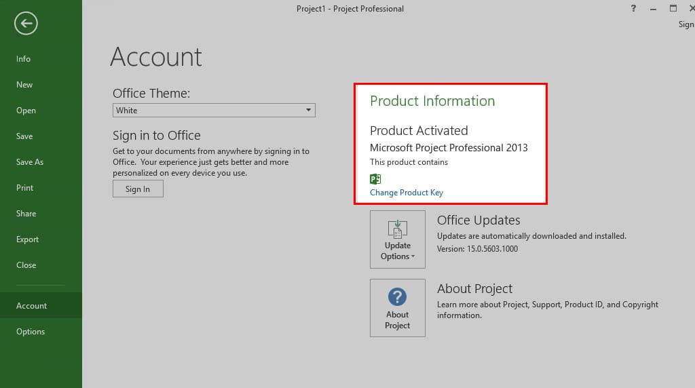
Task: Click the Office Updates heading
Action: tap(478, 220)
